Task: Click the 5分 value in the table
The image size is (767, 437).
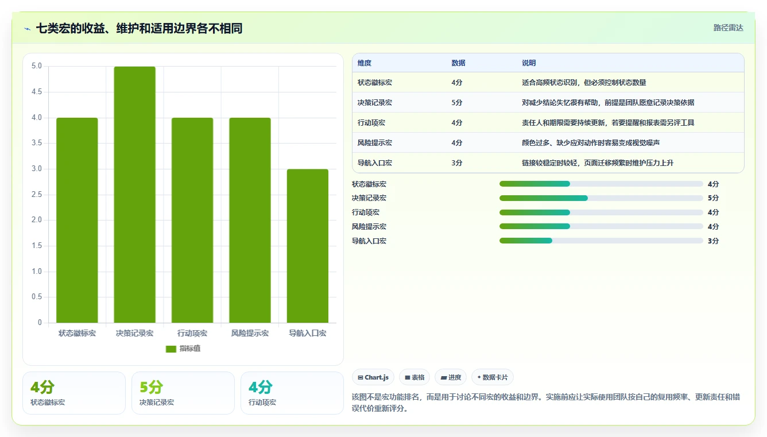Action: [457, 103]
